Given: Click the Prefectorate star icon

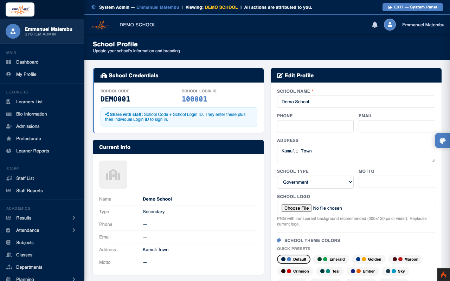Looking at the screenshot, I should [x=9, y=138].
